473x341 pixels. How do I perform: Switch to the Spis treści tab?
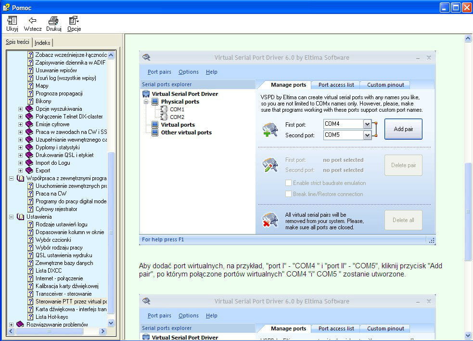point(17,42)
